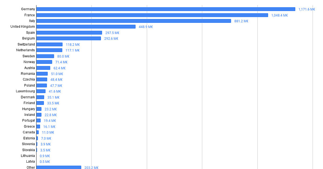The height and width of the screenshot is (169, 323).
Task: Click the Luxembourg axis label
Action: [26, 91]
